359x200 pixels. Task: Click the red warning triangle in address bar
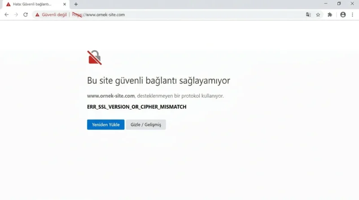coord(37,15)
